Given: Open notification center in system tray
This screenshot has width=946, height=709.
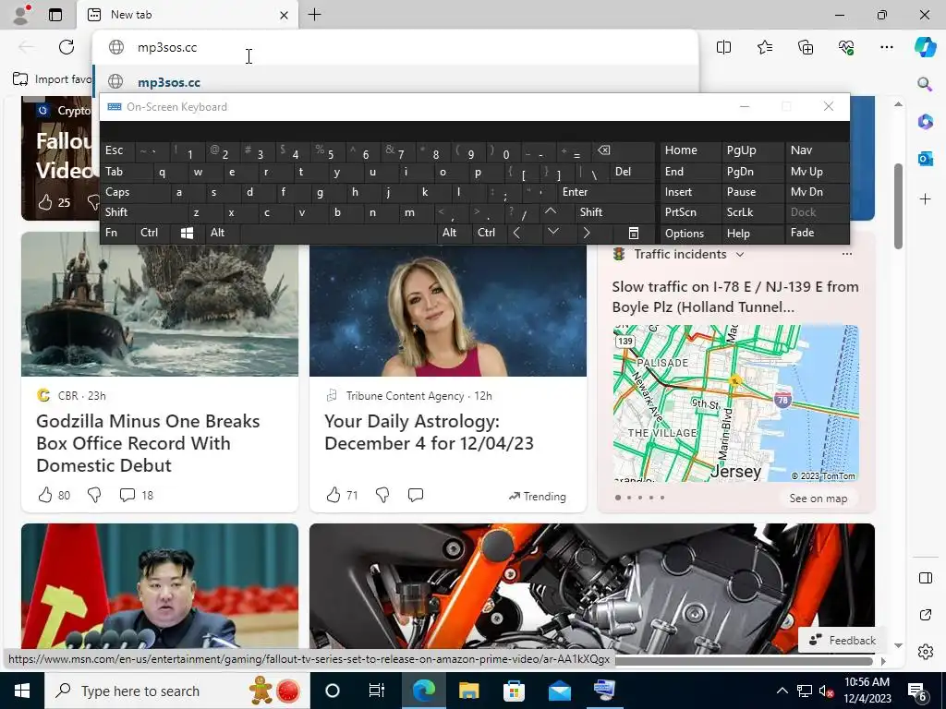Looking at the screenshot, I should pyautogui.click(x=919, y=691).
